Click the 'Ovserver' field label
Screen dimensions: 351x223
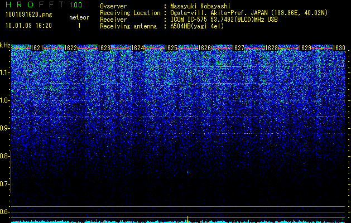point(113,6)
